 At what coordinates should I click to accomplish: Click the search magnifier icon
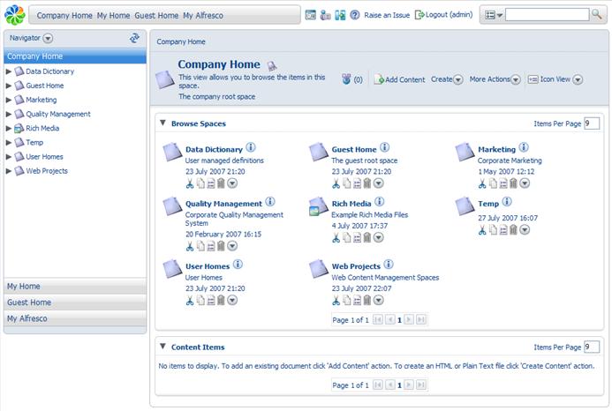[x=596, y=14]
